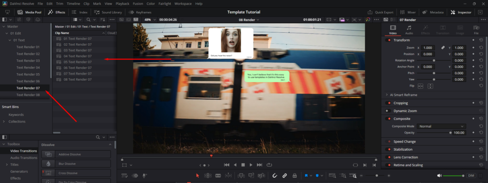Toggle the Effects panel button
Image resolution: width=488 pixels, height=183 pixels.
coord(56,12)
